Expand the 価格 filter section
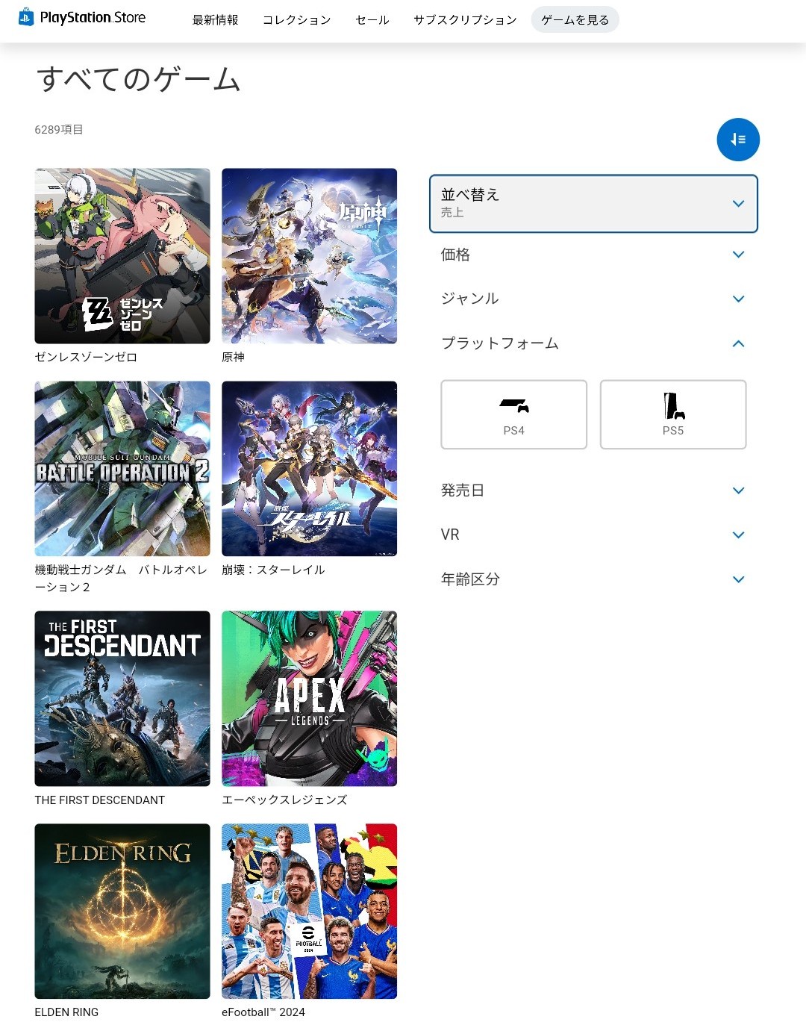Viewport: 806px width, 1031px height. point(593,255)
